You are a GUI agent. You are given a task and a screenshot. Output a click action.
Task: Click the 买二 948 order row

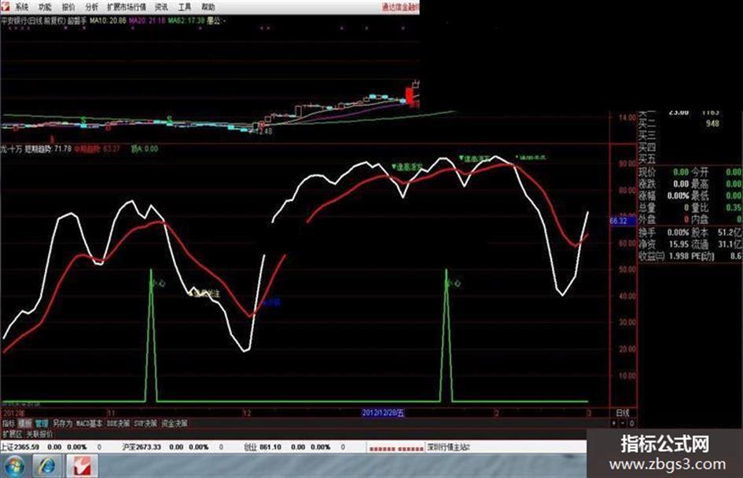(x=679, y=124)
